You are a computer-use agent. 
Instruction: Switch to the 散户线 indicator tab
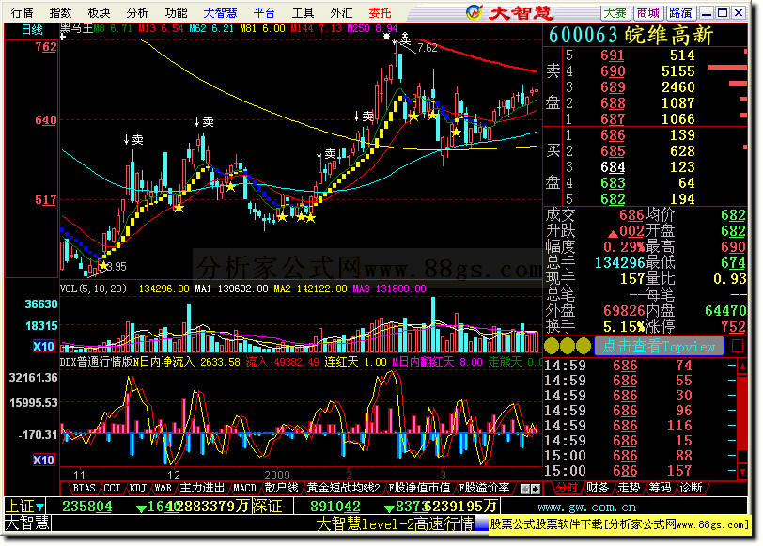click(x=281, y=488)
